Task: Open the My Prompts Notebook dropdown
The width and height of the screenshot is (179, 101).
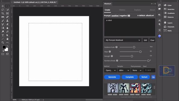Action: pyautogui.click(x=123, y=40)
